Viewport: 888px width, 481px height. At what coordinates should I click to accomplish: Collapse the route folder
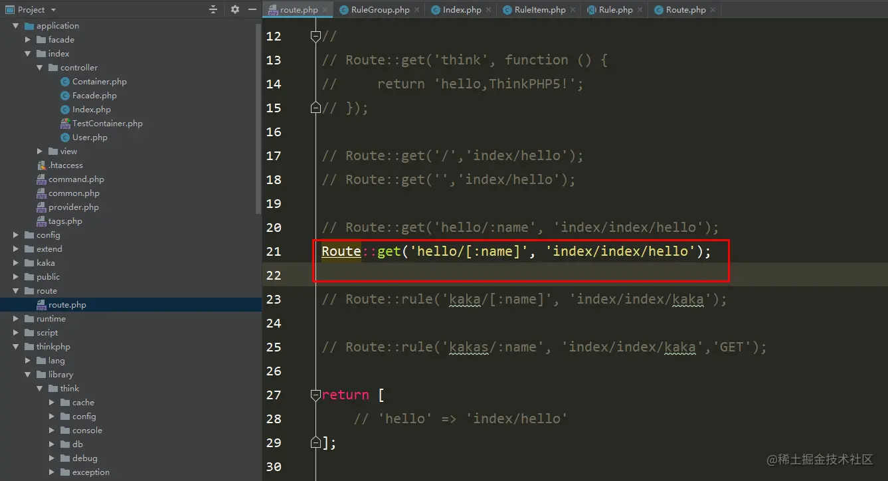16,291
